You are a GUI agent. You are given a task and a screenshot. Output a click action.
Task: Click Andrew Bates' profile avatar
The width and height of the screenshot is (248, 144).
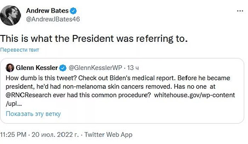[x=12, y=14]
